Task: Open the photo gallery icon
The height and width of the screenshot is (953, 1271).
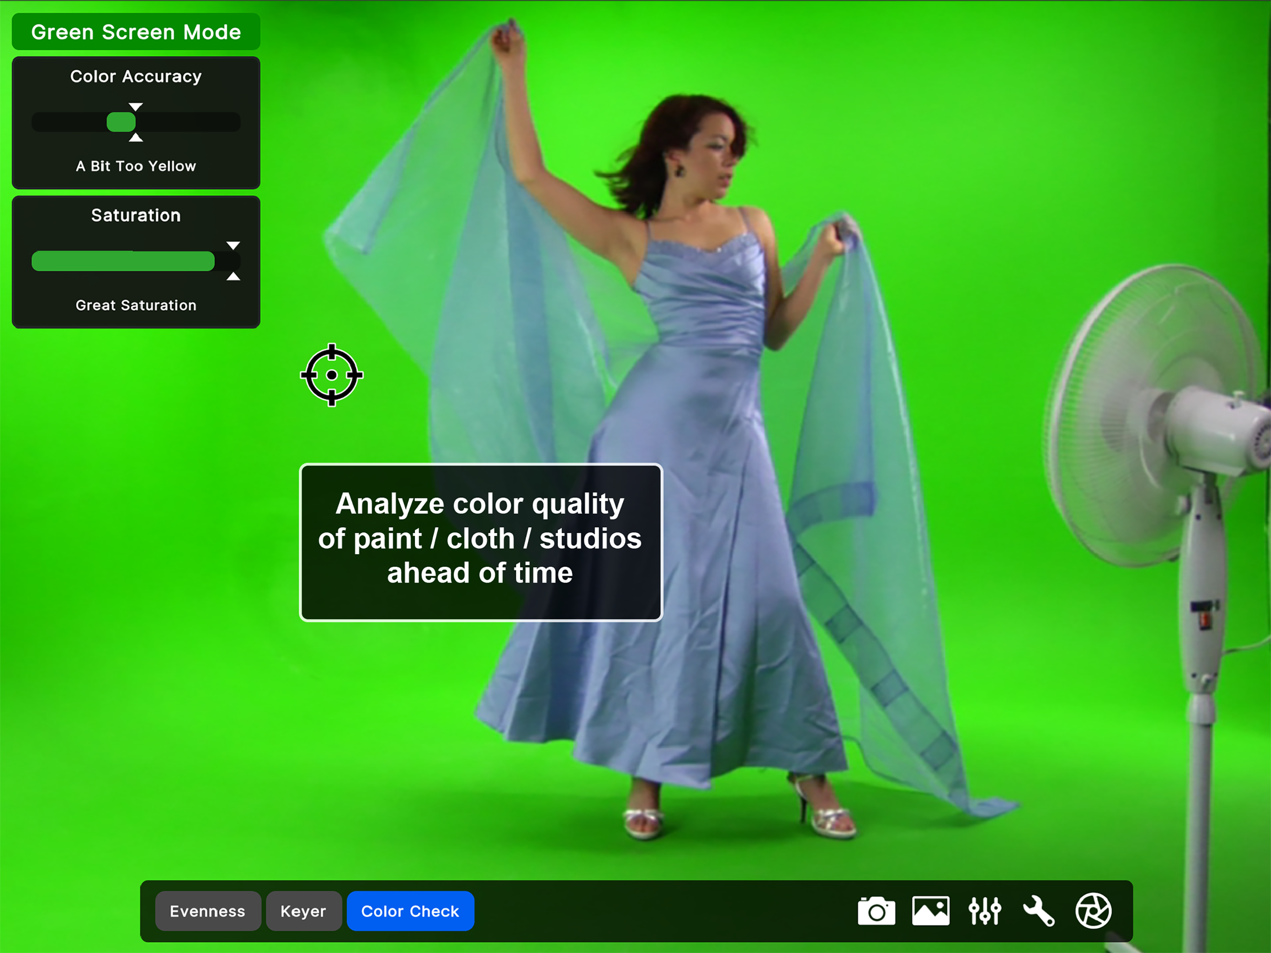Action: [x=930, y=911]
